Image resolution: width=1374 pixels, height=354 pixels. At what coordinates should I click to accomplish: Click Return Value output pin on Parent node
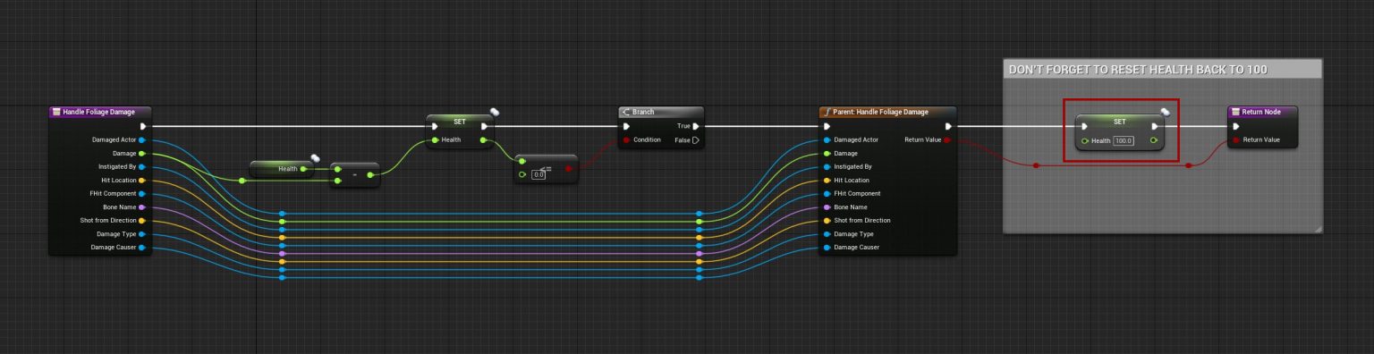pyautogui.click(x=947, y=139)
